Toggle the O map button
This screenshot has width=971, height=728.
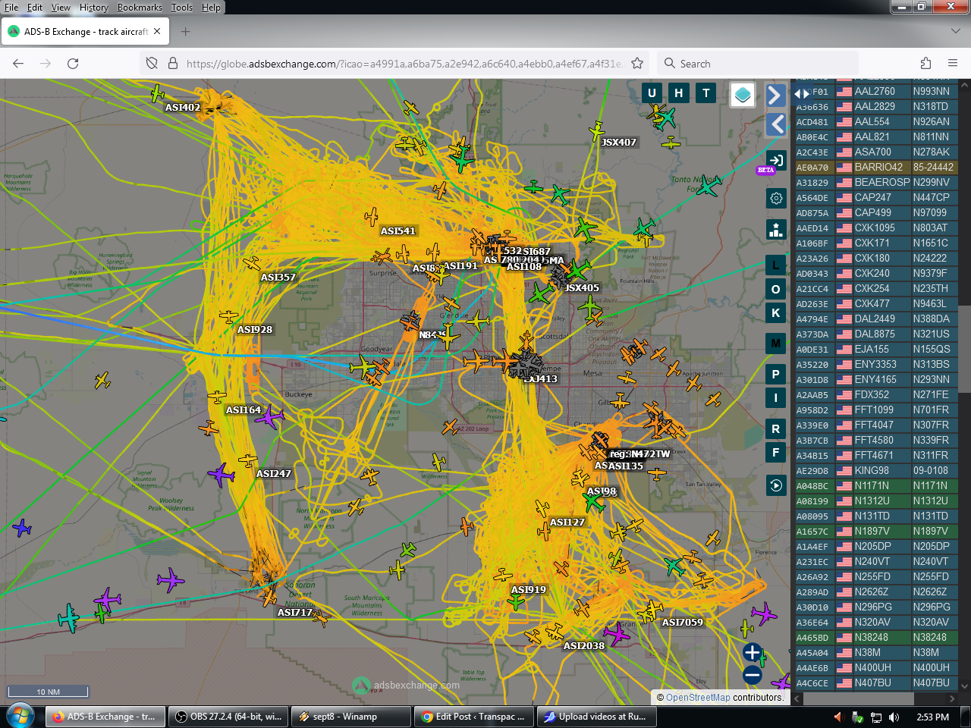pyautogui.click(x=775, y=289)
